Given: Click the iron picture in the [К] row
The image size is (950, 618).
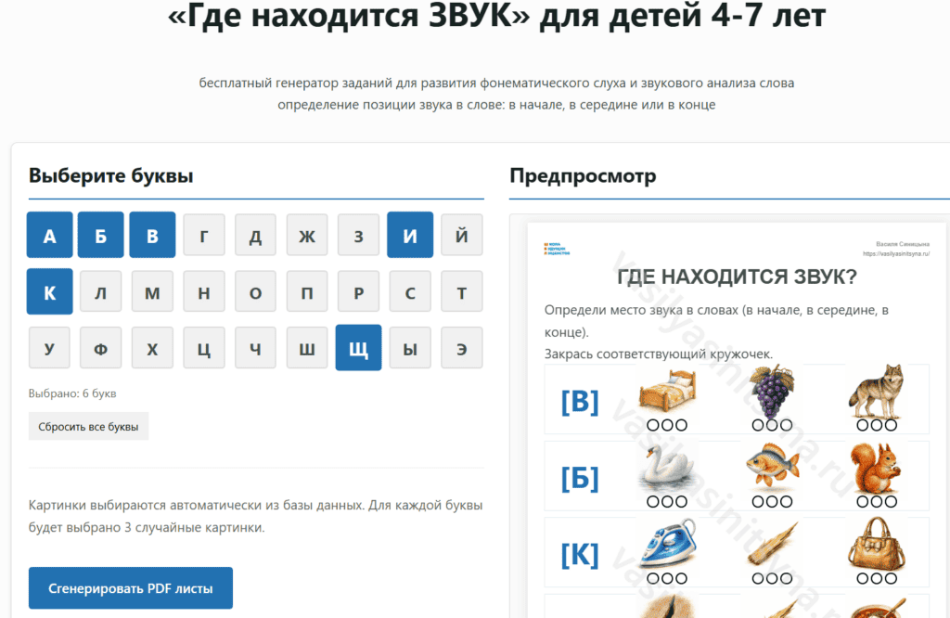Looking at the screenshot, I should coord(671,546).
